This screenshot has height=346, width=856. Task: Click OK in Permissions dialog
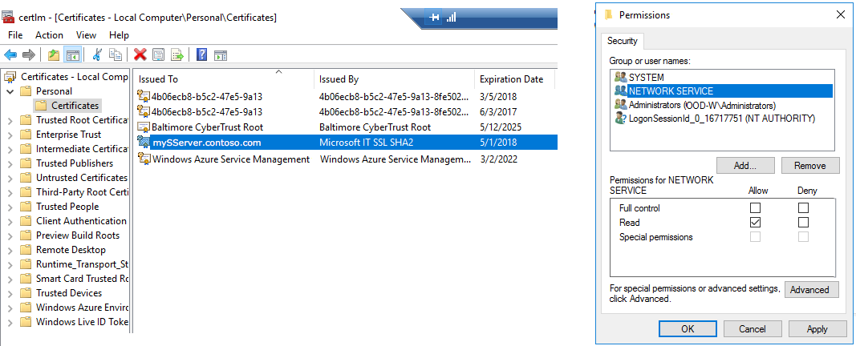click(x=688, y=328)
